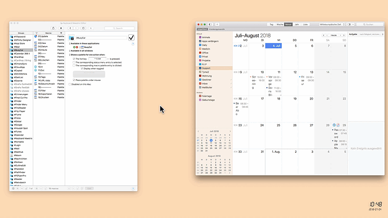The height and width of the screenshot is (218, 388).
Task: Click the plus new event button in BusyCal
Action: pyautogui.click(x=217, y=25)
